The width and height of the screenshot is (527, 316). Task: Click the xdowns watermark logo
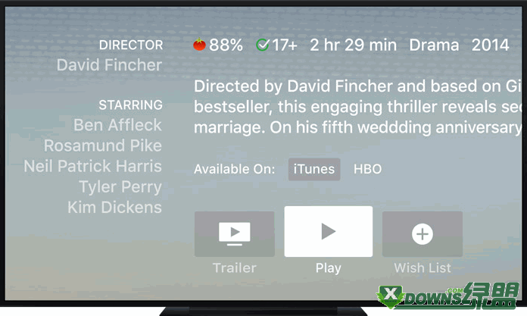tap(447, 296)
